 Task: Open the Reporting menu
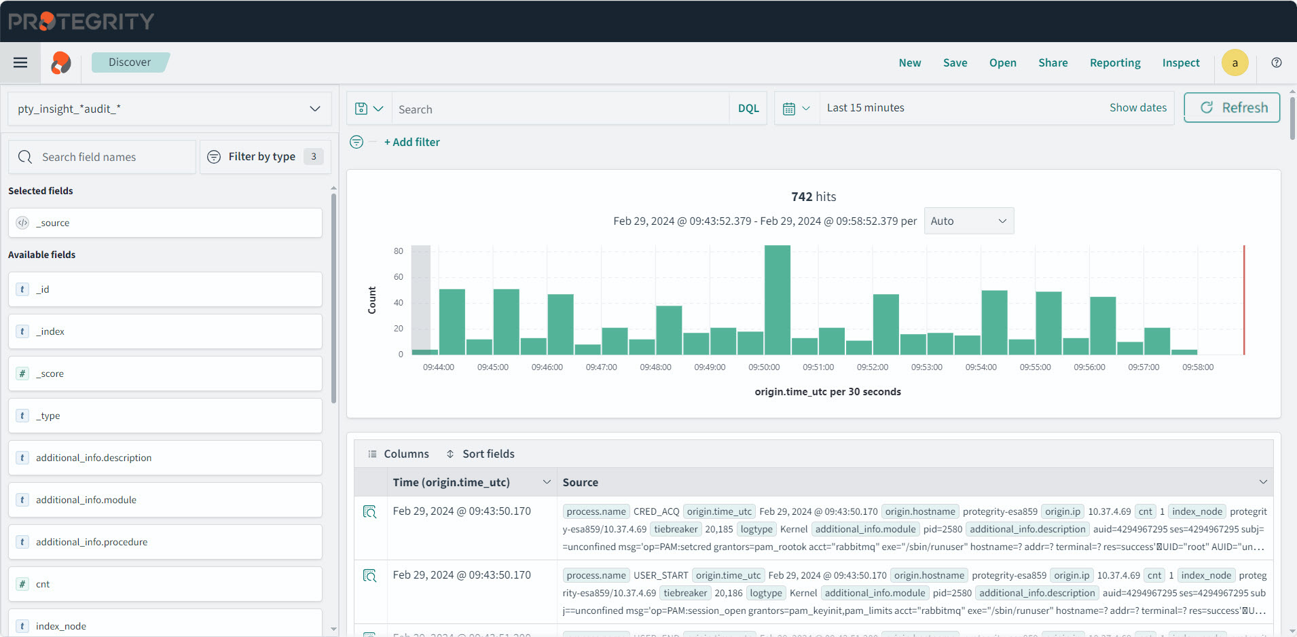click(1114, 62)
